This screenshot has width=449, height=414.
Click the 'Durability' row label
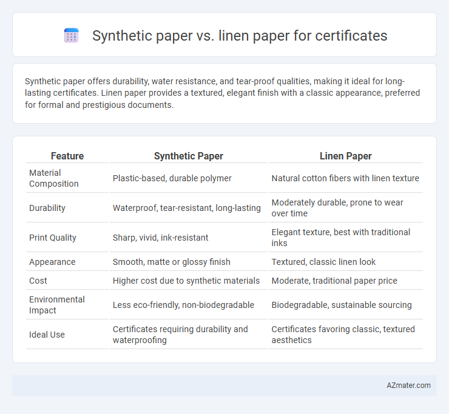[47, 208]
